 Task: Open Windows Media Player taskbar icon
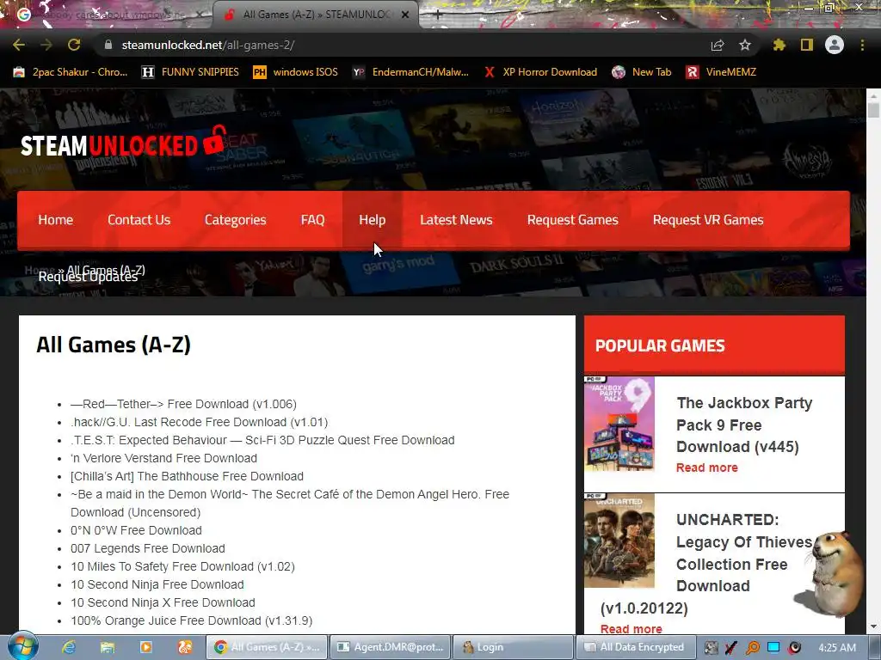point(146,647)
